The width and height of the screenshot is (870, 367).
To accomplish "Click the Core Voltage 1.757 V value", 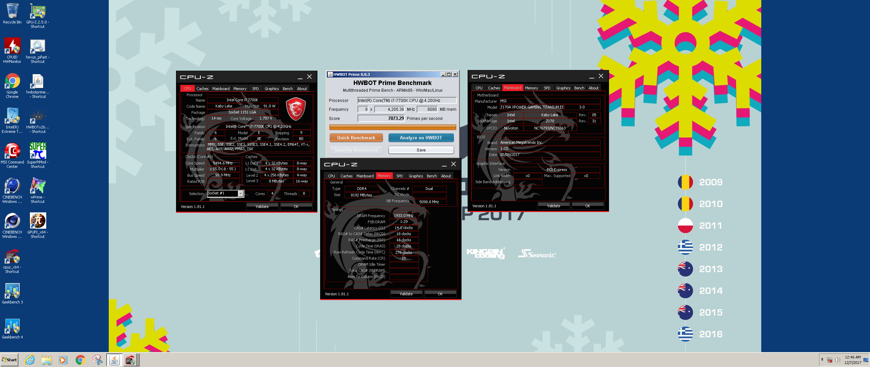I will pos(266,119).
